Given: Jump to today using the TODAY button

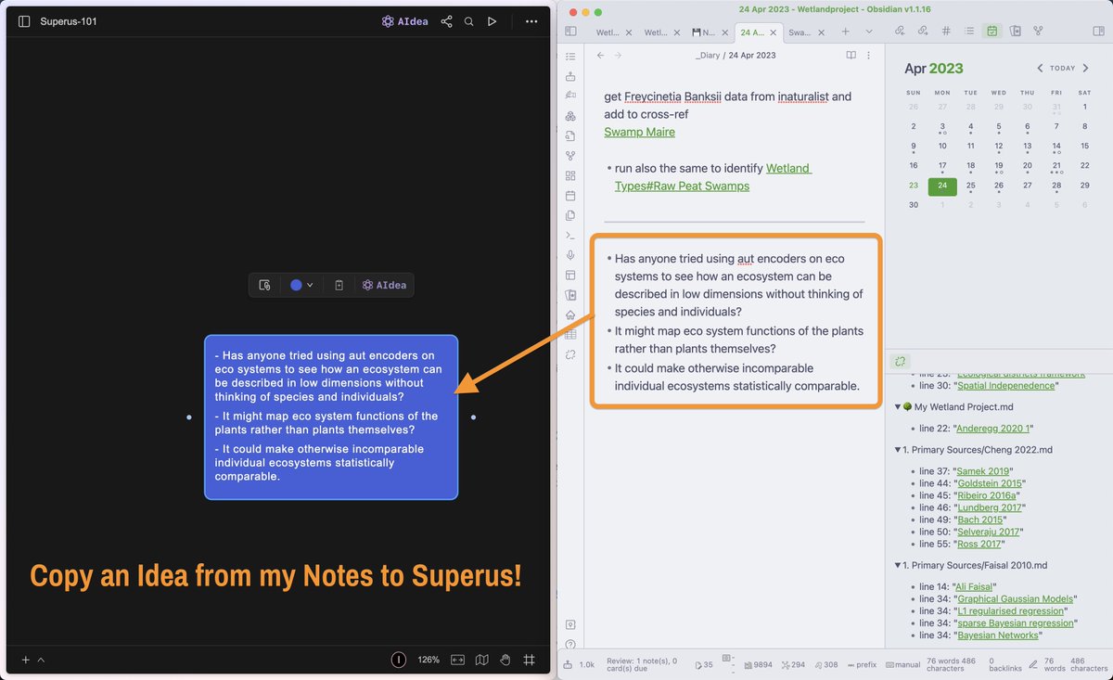Looking at the screenshot, I should coord(1061,68).
